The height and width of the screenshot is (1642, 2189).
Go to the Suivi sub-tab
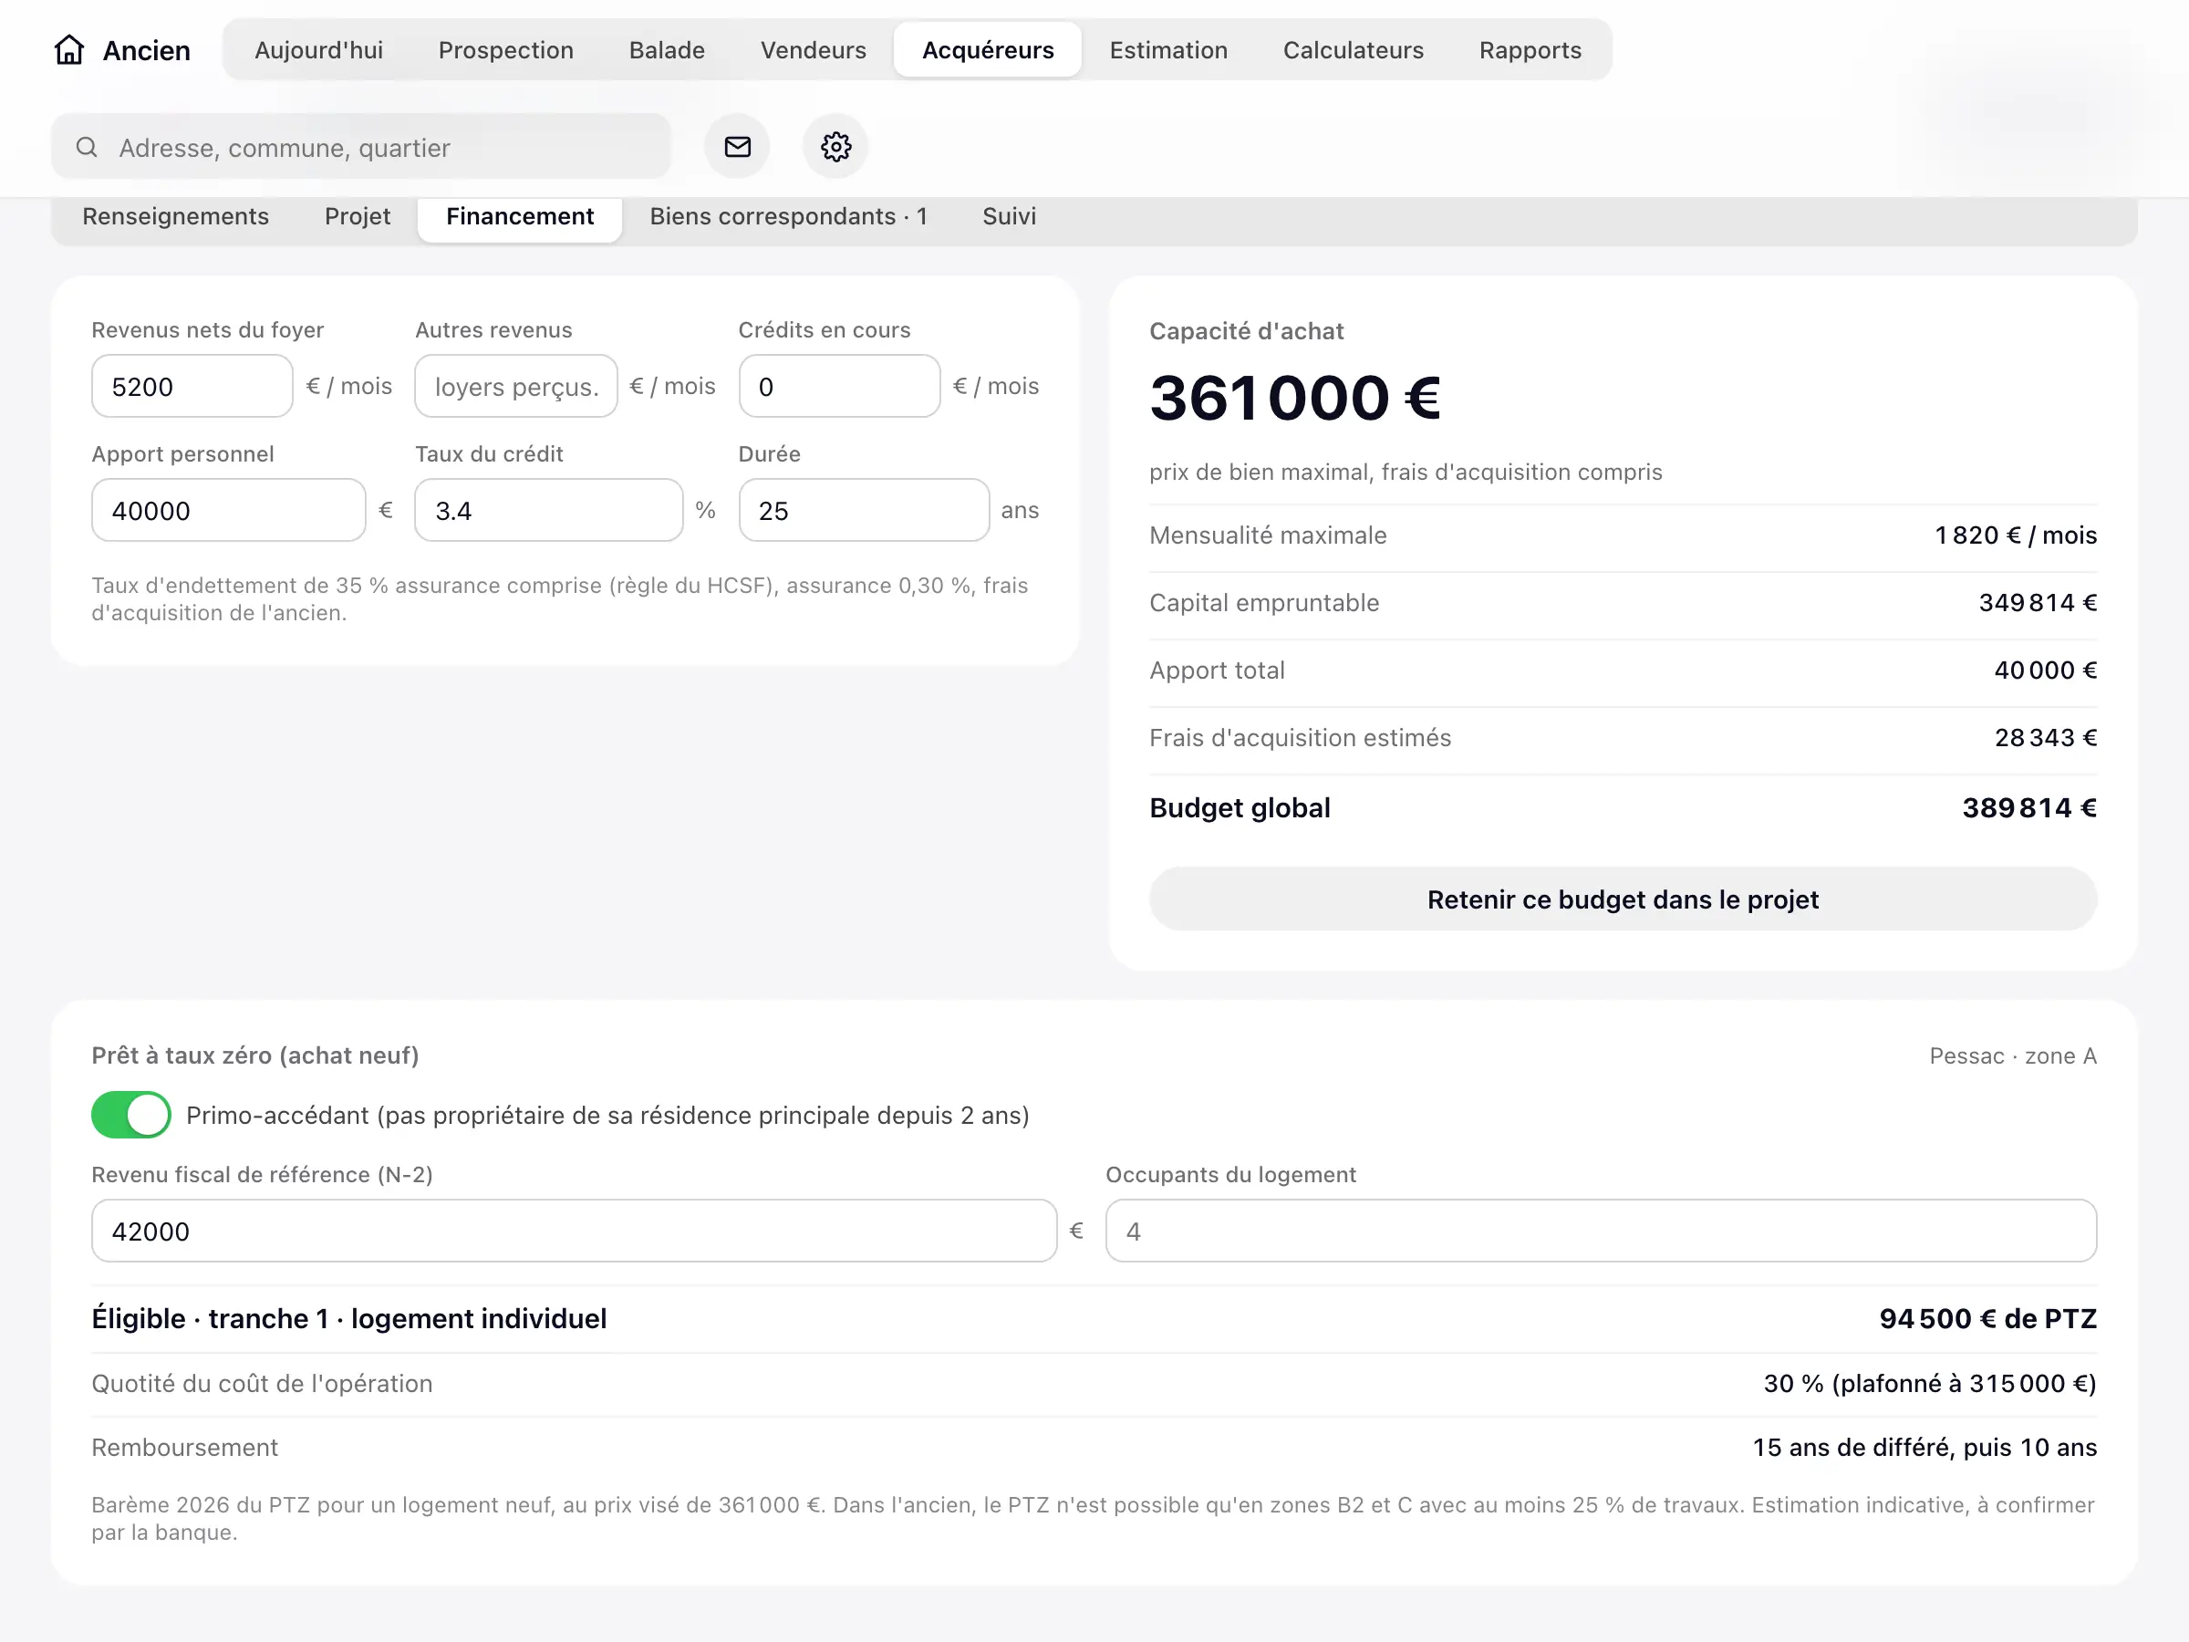(x=1009, y=217)
